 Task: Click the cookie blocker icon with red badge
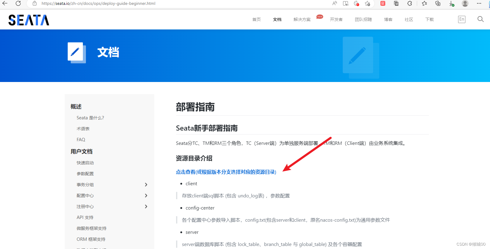(x=356, y=3)
